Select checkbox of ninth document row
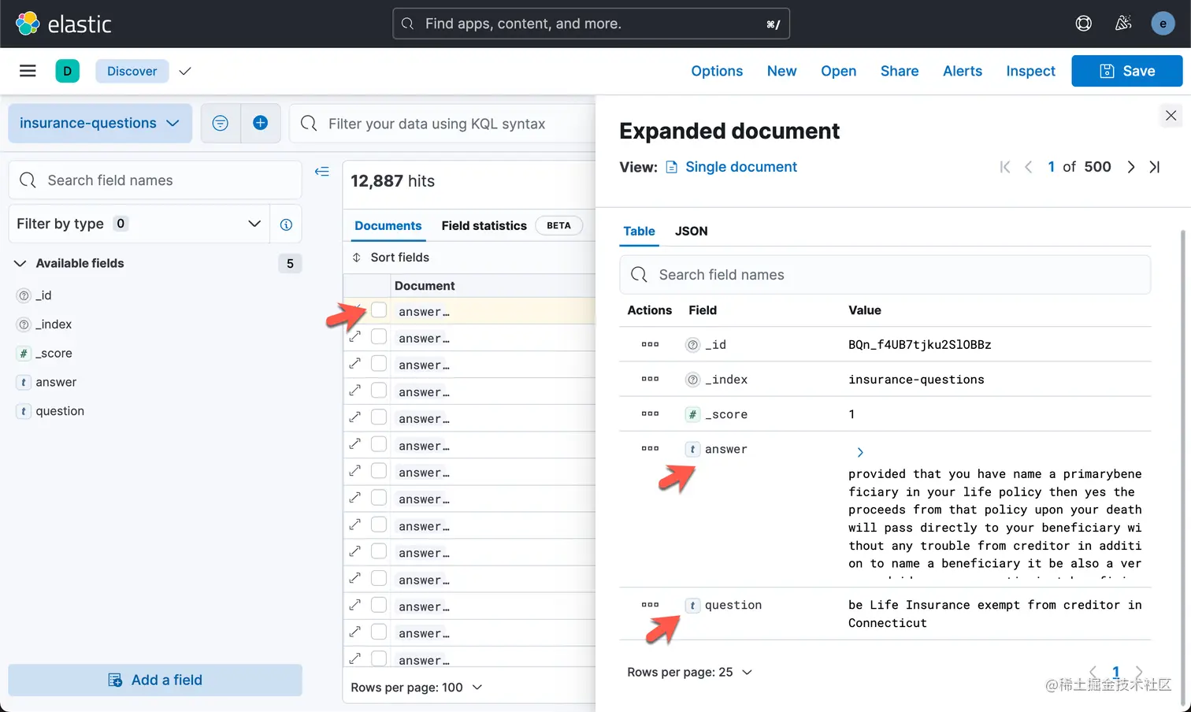 (x=379, y=525)
